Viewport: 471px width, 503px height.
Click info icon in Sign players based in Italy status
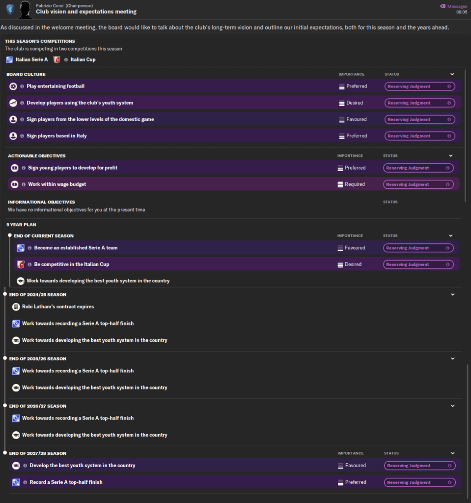click(449, 136)
